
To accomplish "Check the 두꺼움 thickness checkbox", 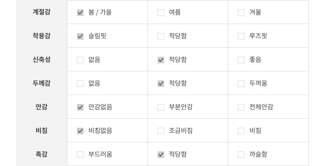I will click(241, 84).
